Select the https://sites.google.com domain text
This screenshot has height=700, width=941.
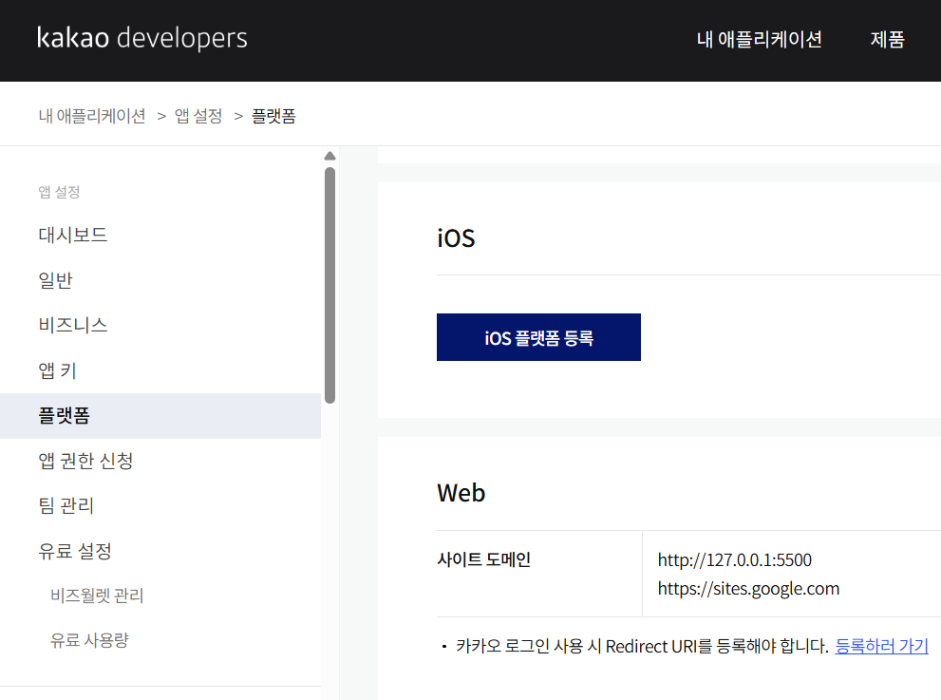[748, 588]
